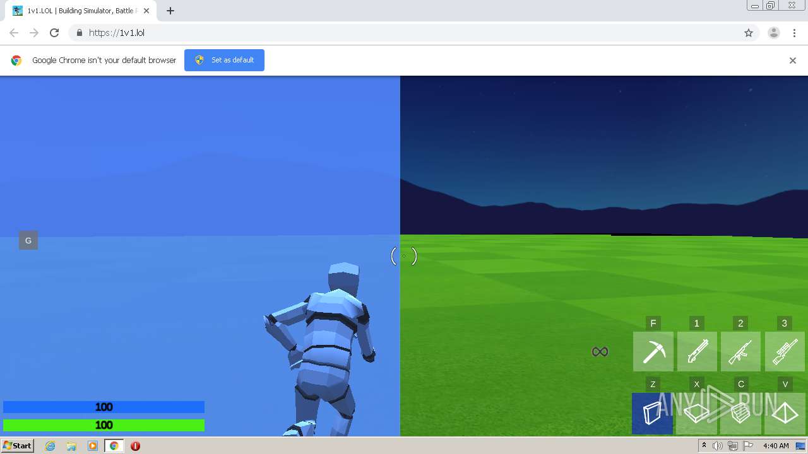Click the green health bar showing 100
This screenshot has height=454, width=808.
pyautogui.click(x=104, y=425)
